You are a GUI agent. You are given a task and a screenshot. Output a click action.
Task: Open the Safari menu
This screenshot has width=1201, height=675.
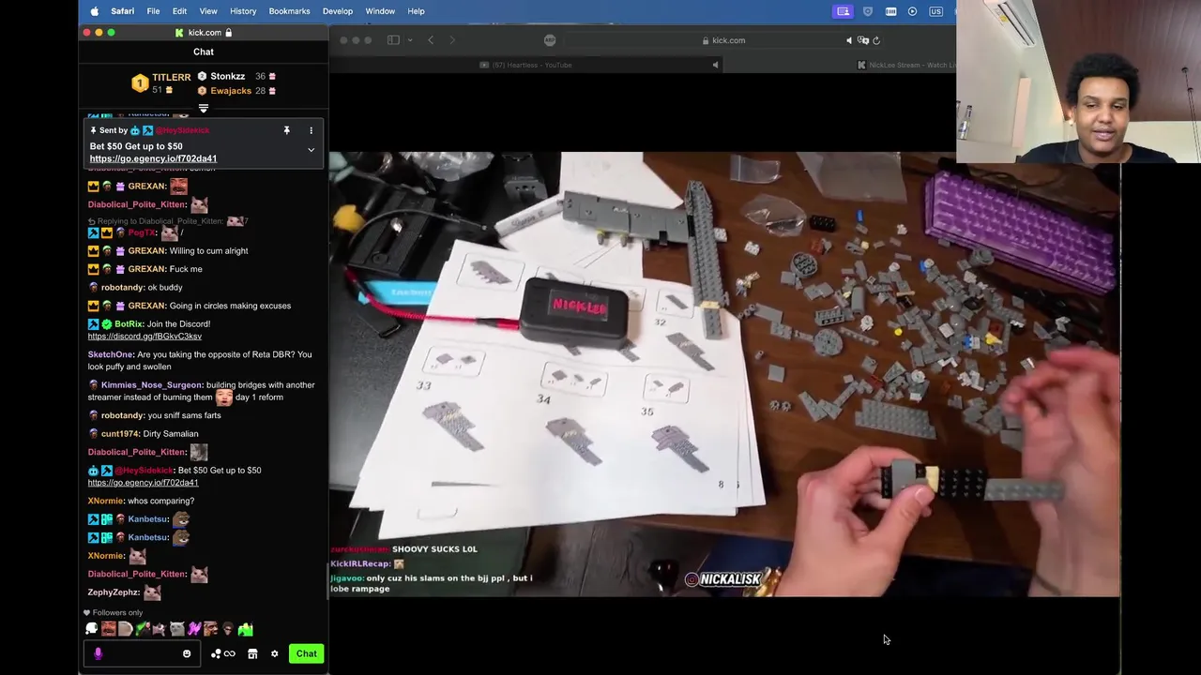[x=122, y=11]
